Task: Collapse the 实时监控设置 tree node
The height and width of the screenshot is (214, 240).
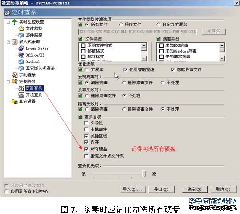Action: (8, 22)
